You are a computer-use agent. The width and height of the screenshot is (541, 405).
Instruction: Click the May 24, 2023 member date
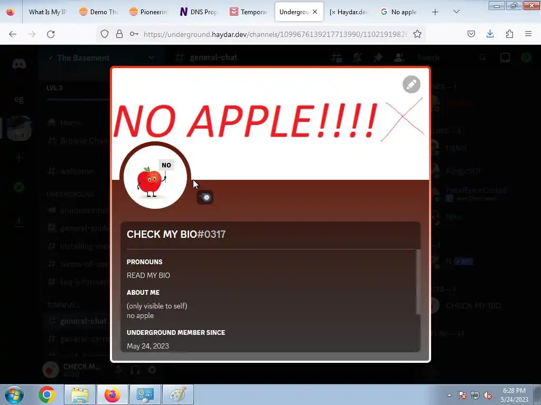(x=148, y=346)
